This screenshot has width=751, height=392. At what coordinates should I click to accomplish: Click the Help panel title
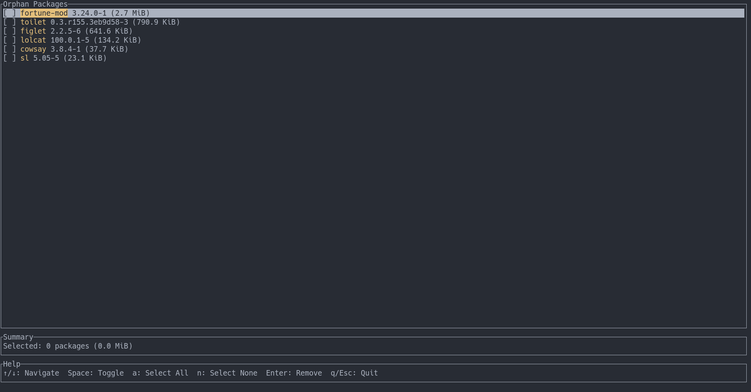pyautogui.click(x=12, y=364)
